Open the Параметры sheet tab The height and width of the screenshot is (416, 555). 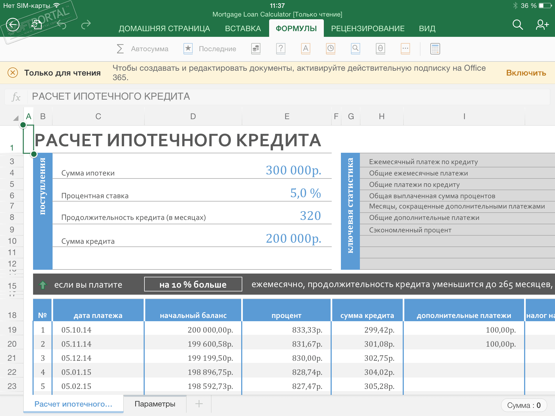(155, 404)
